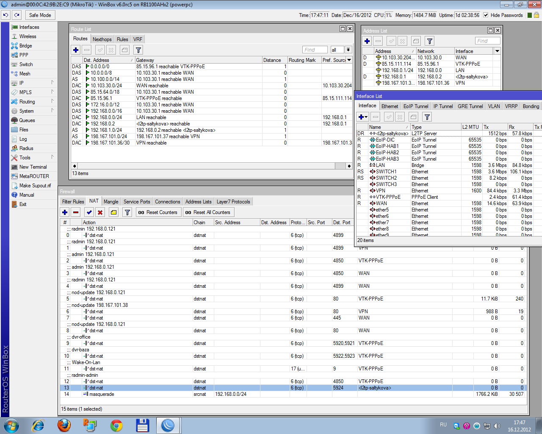Open Firefox from the Windows taskbar

click(x=64, y=425)
